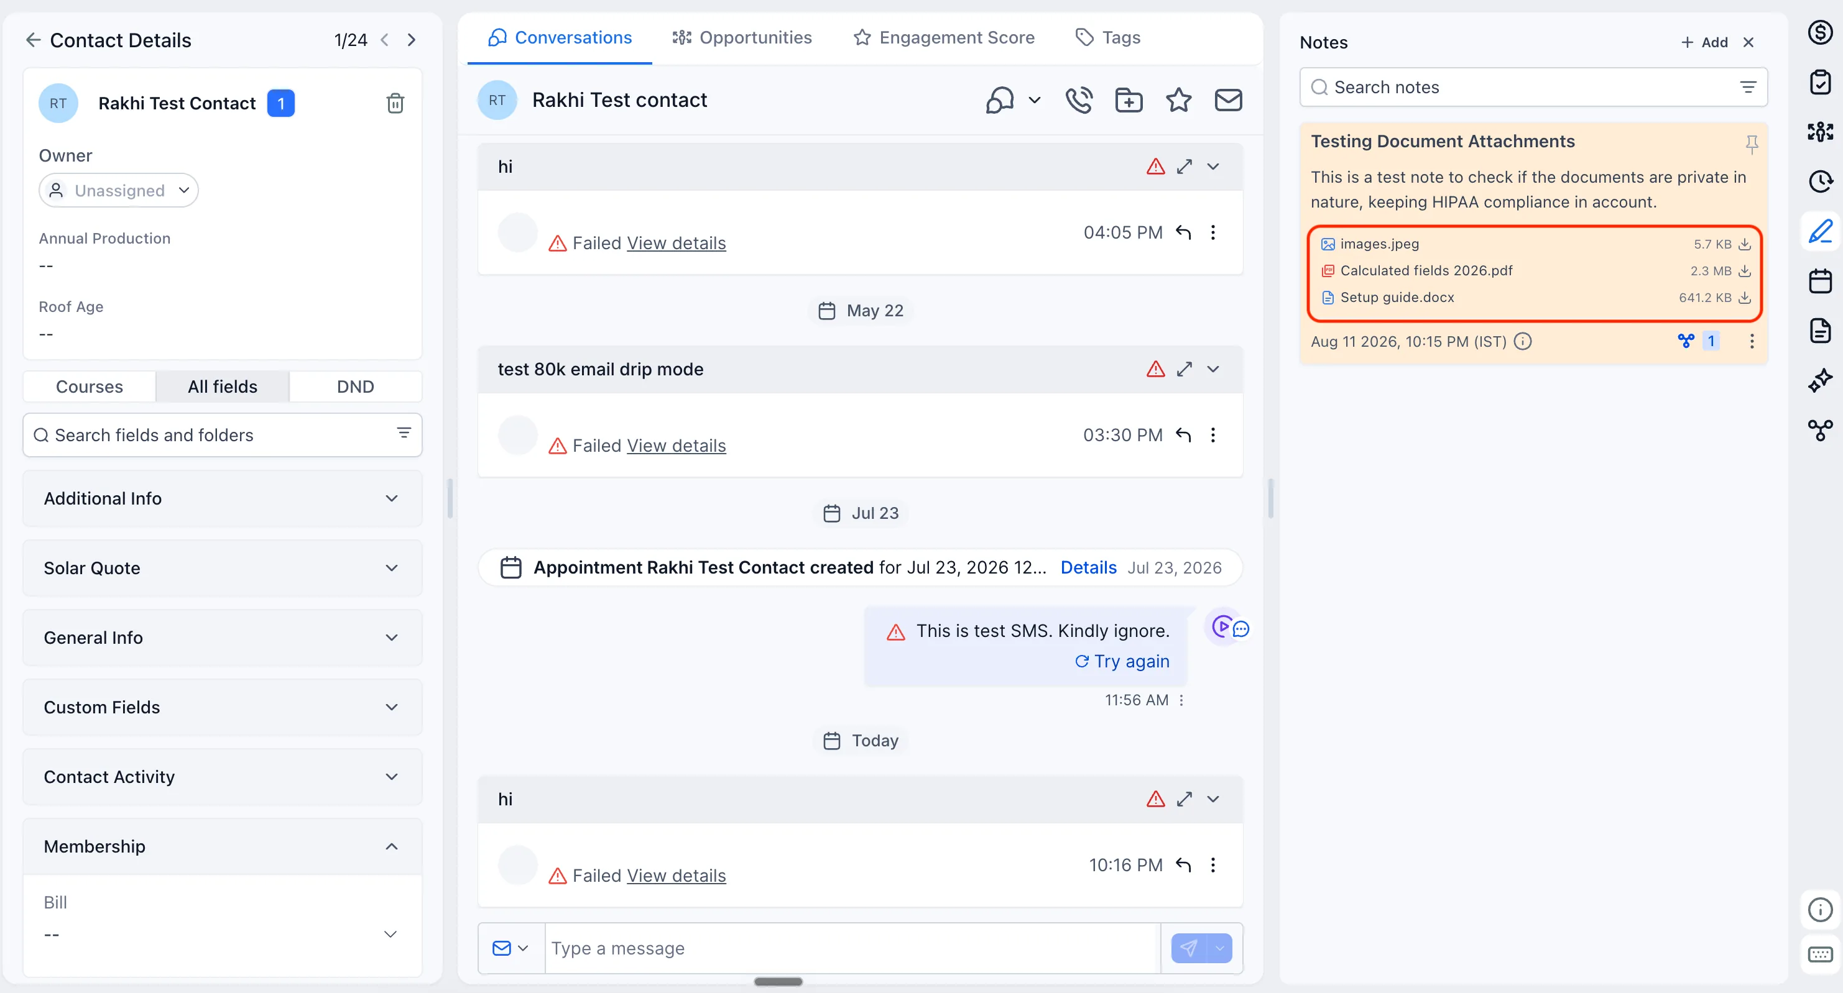This screenshot has width=1843, height=993.
Task: Expand the test 80k email drip mode message
Action: pyautogui.click(x=1185, y=369)
